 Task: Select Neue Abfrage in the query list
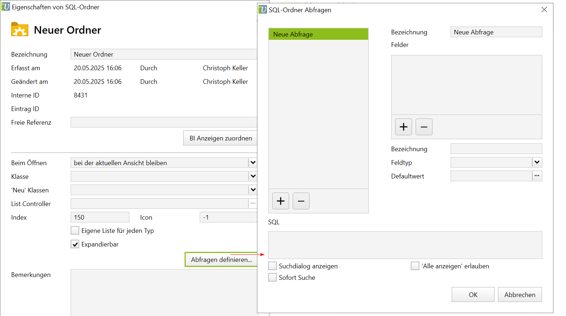pyautogui.click(x=318, y=34)
